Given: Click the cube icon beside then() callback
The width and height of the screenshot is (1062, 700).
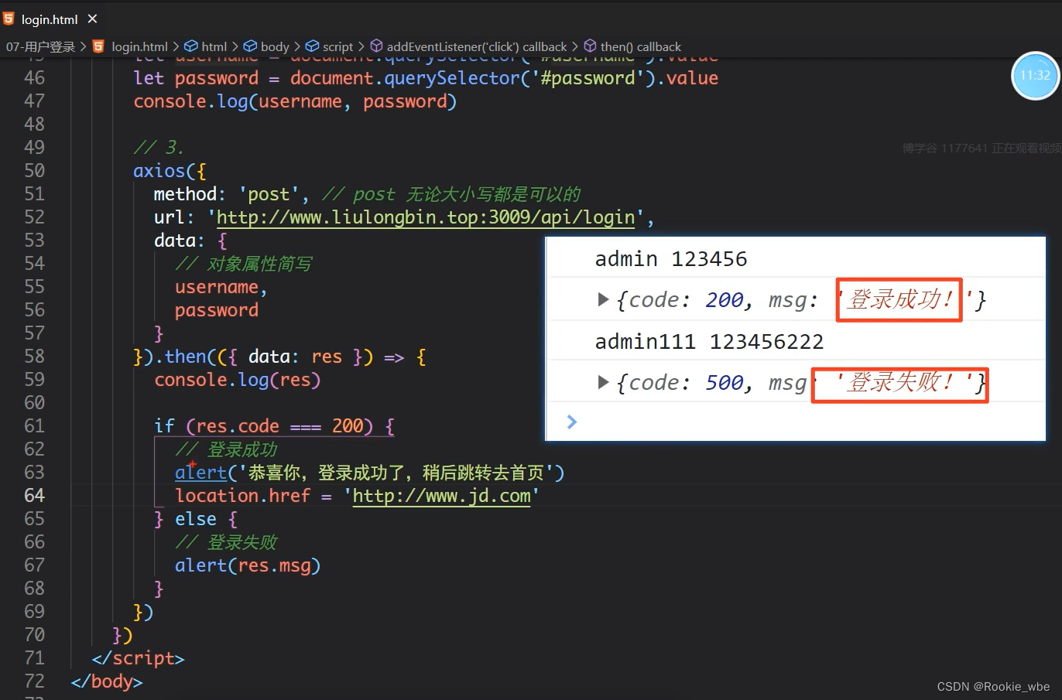Looking at the screenshot, I should tap(590, 46).
